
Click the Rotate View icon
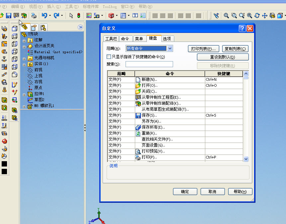tap(257, 16)
